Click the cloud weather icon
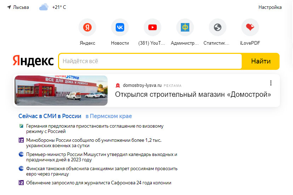Screen dimensions: 293x195 tap(44, 7)
